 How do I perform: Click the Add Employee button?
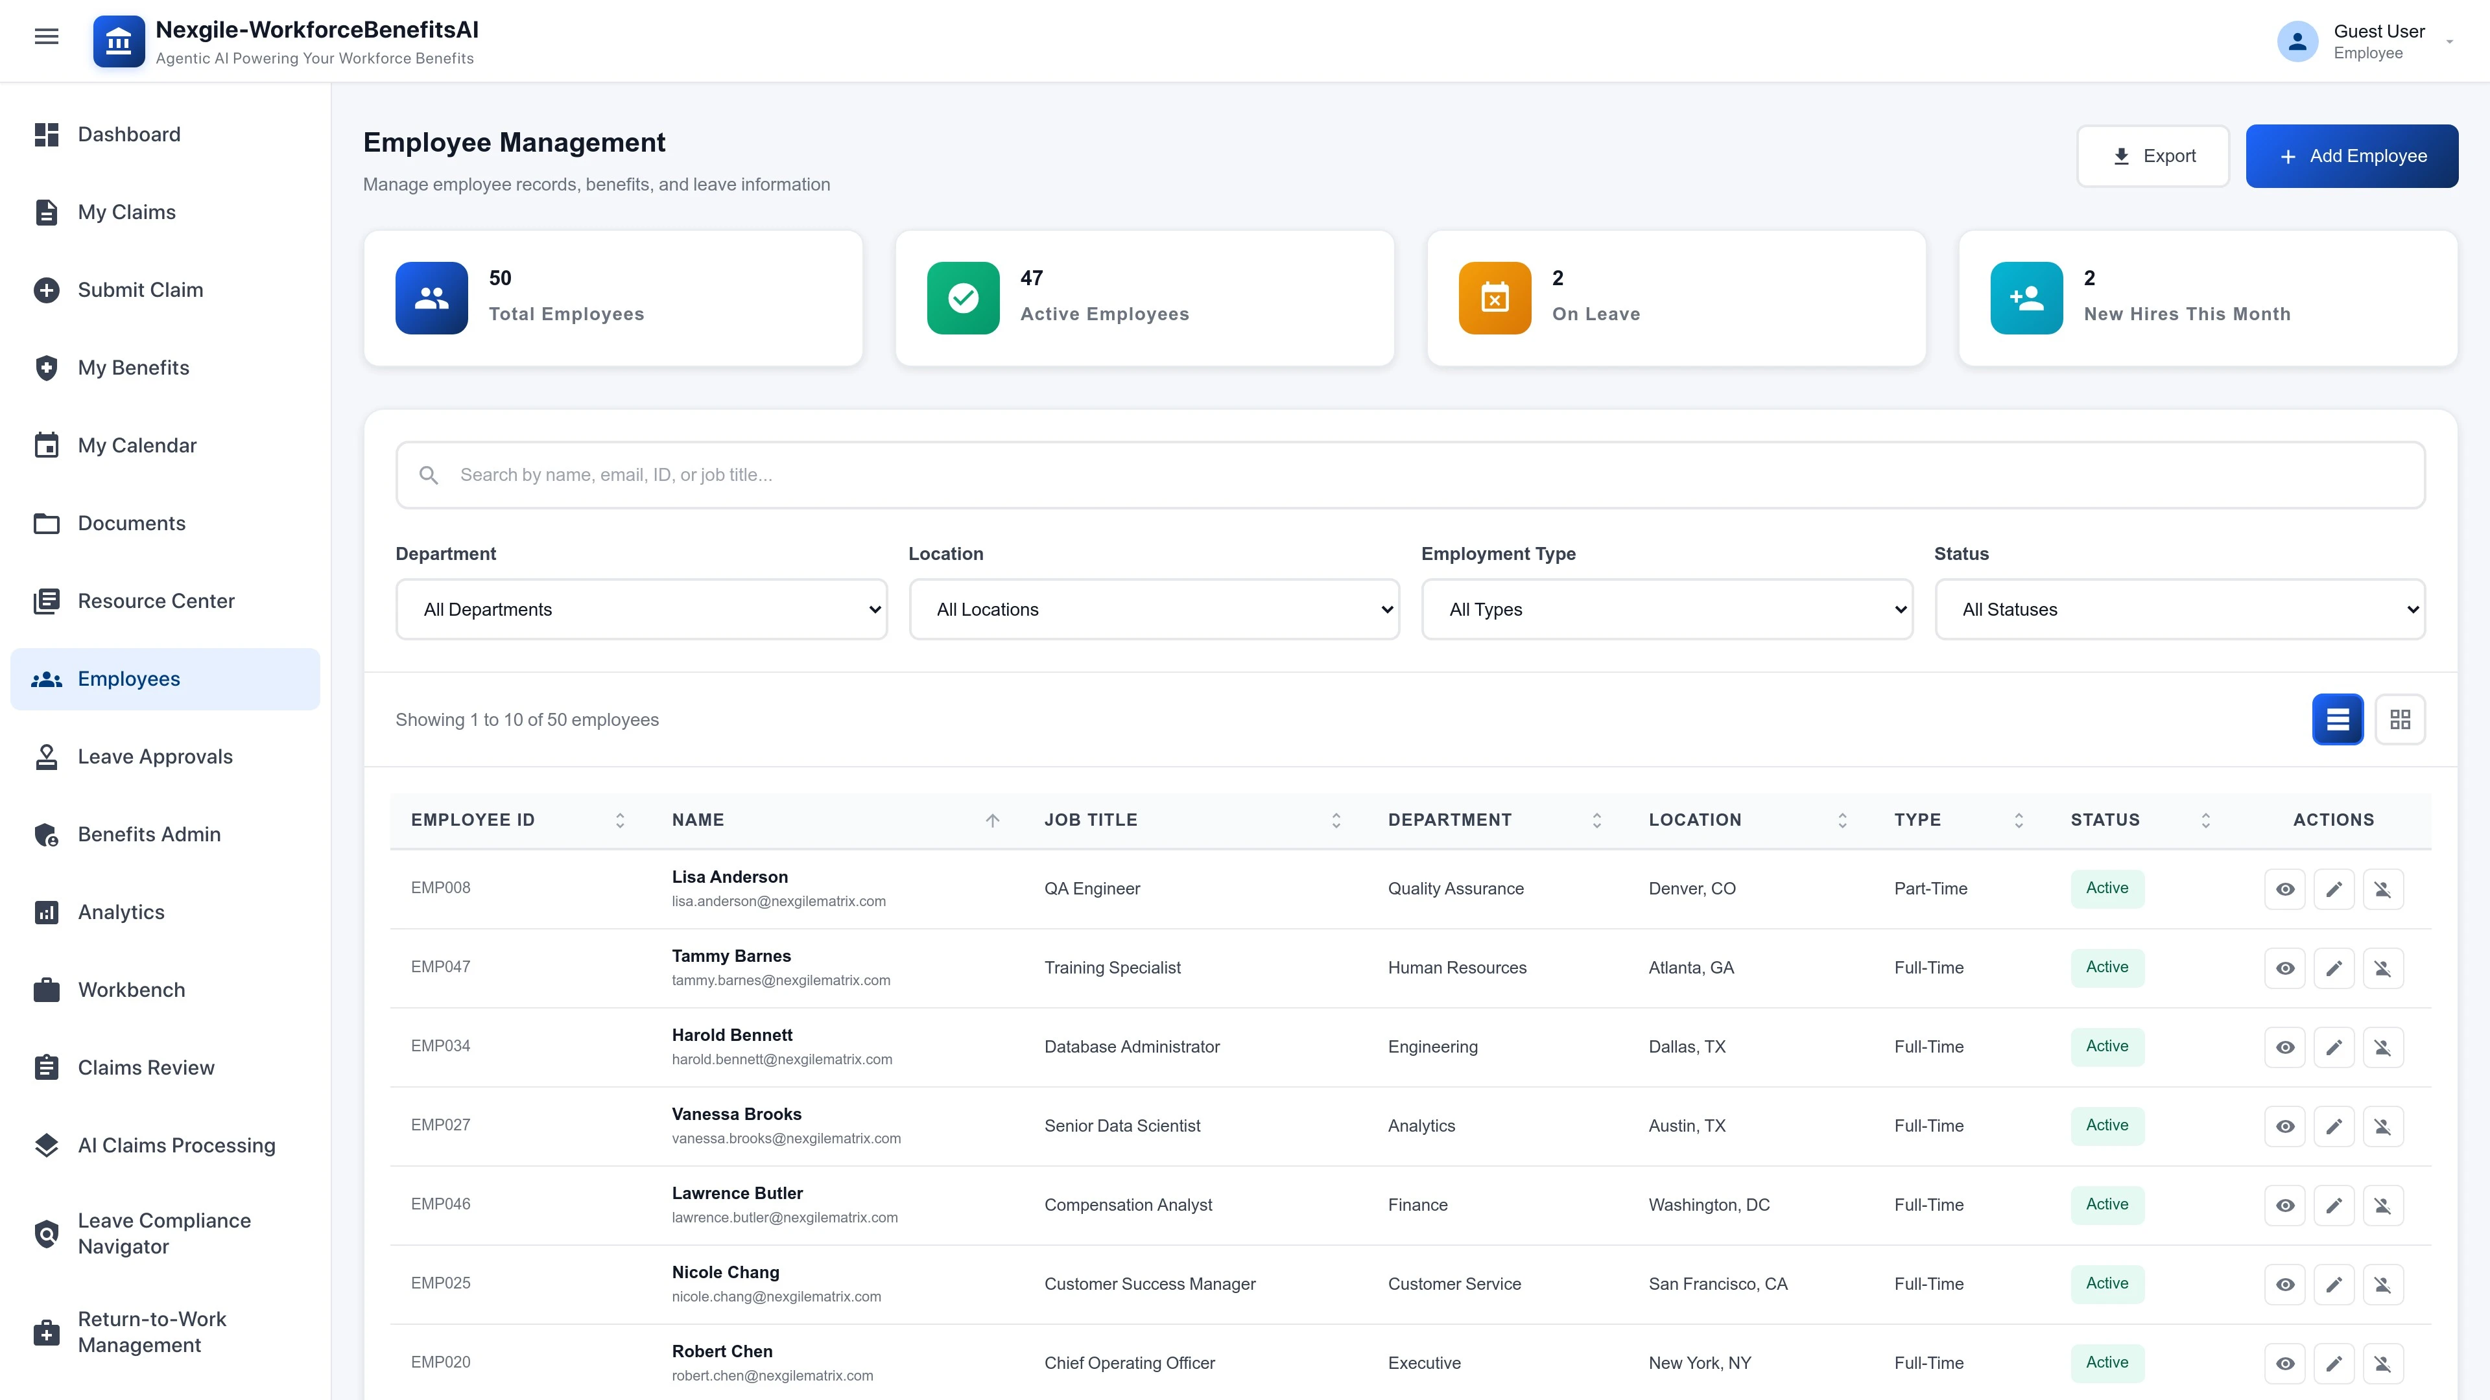pyautogui.click(x=2352, y=156)
